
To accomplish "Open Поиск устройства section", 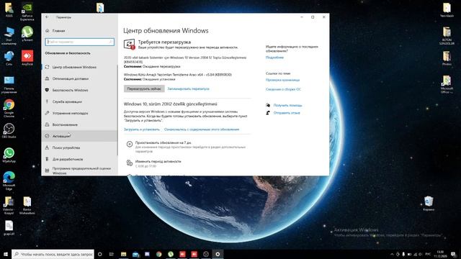I will point(79,147).
